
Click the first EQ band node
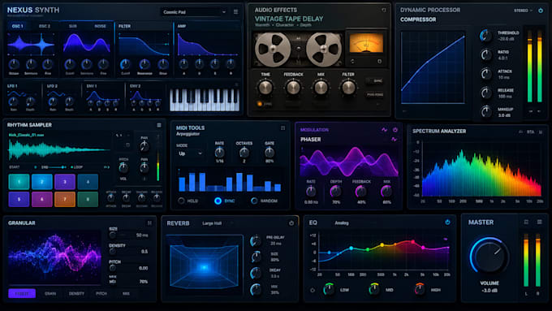tap(329, 253)
